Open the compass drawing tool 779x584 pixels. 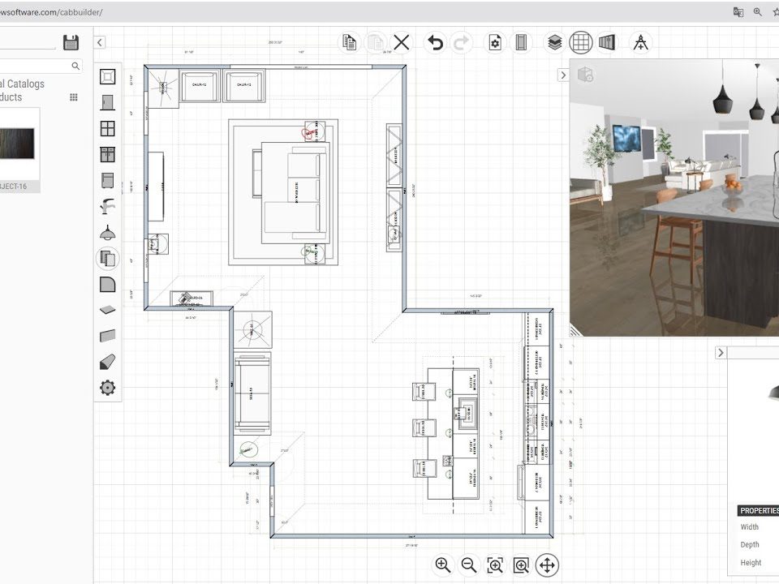pyautogui.click(x=641, y=43)
